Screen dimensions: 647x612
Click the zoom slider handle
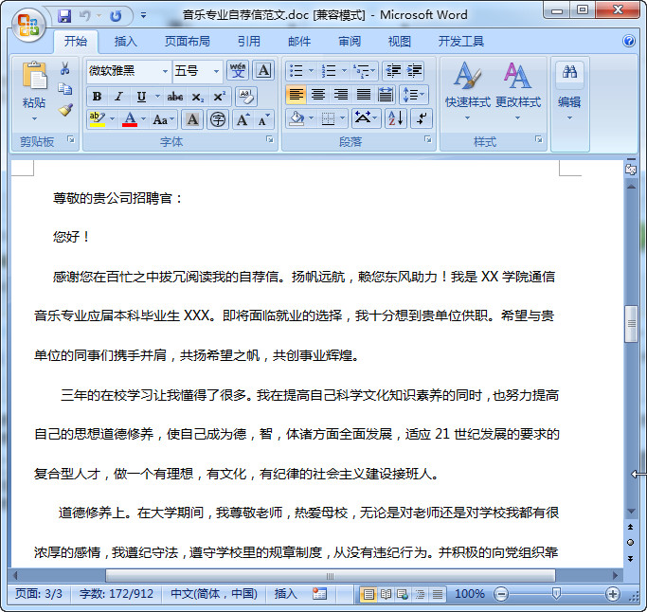coord(556,594)
